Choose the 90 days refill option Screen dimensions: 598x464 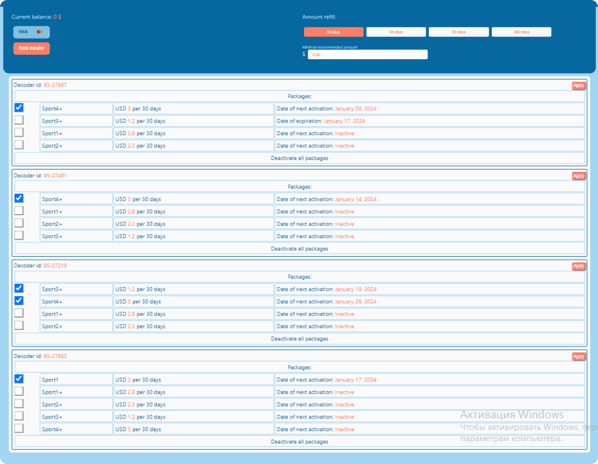[x=458, y=32]
